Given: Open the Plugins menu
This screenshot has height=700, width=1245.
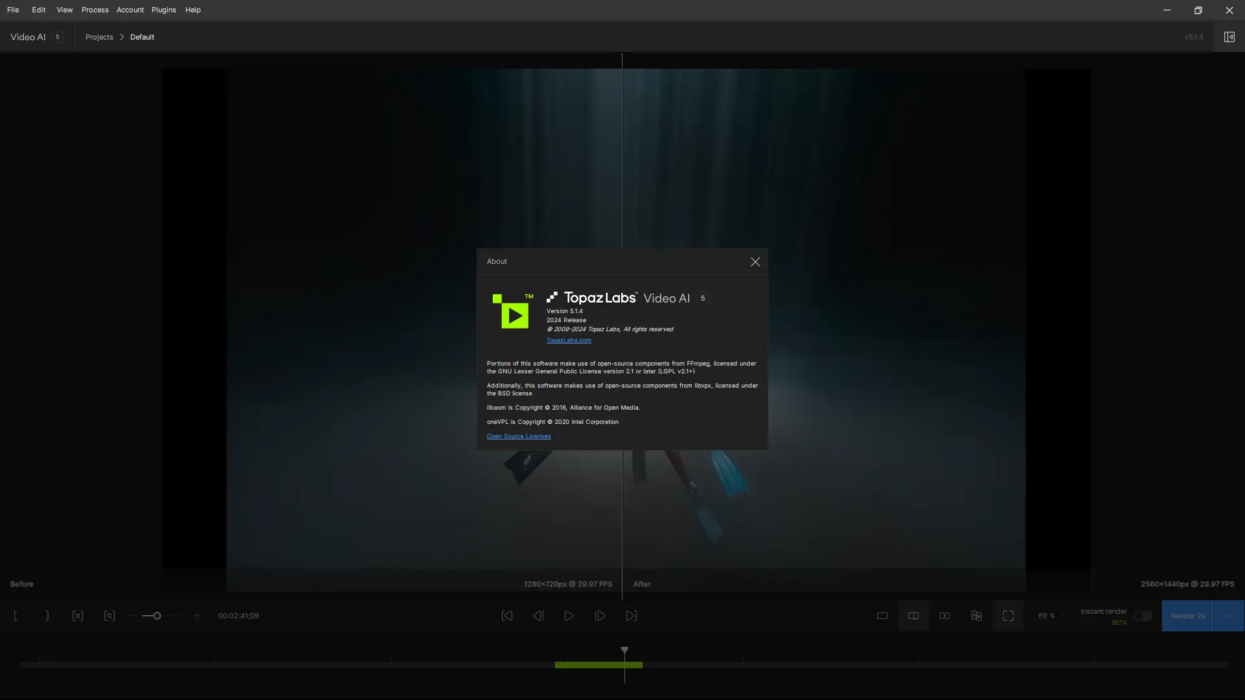Looking at the screenshot, I should pyautogui.click(x=163, y=10).
